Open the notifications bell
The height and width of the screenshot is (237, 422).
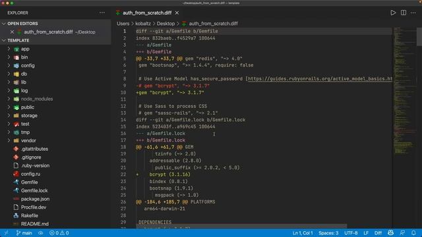coord(413,233)
